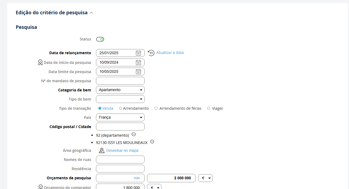Open calendar for Data limite da pesquisa
Viewport: 349px width, 189px height.
138,72
